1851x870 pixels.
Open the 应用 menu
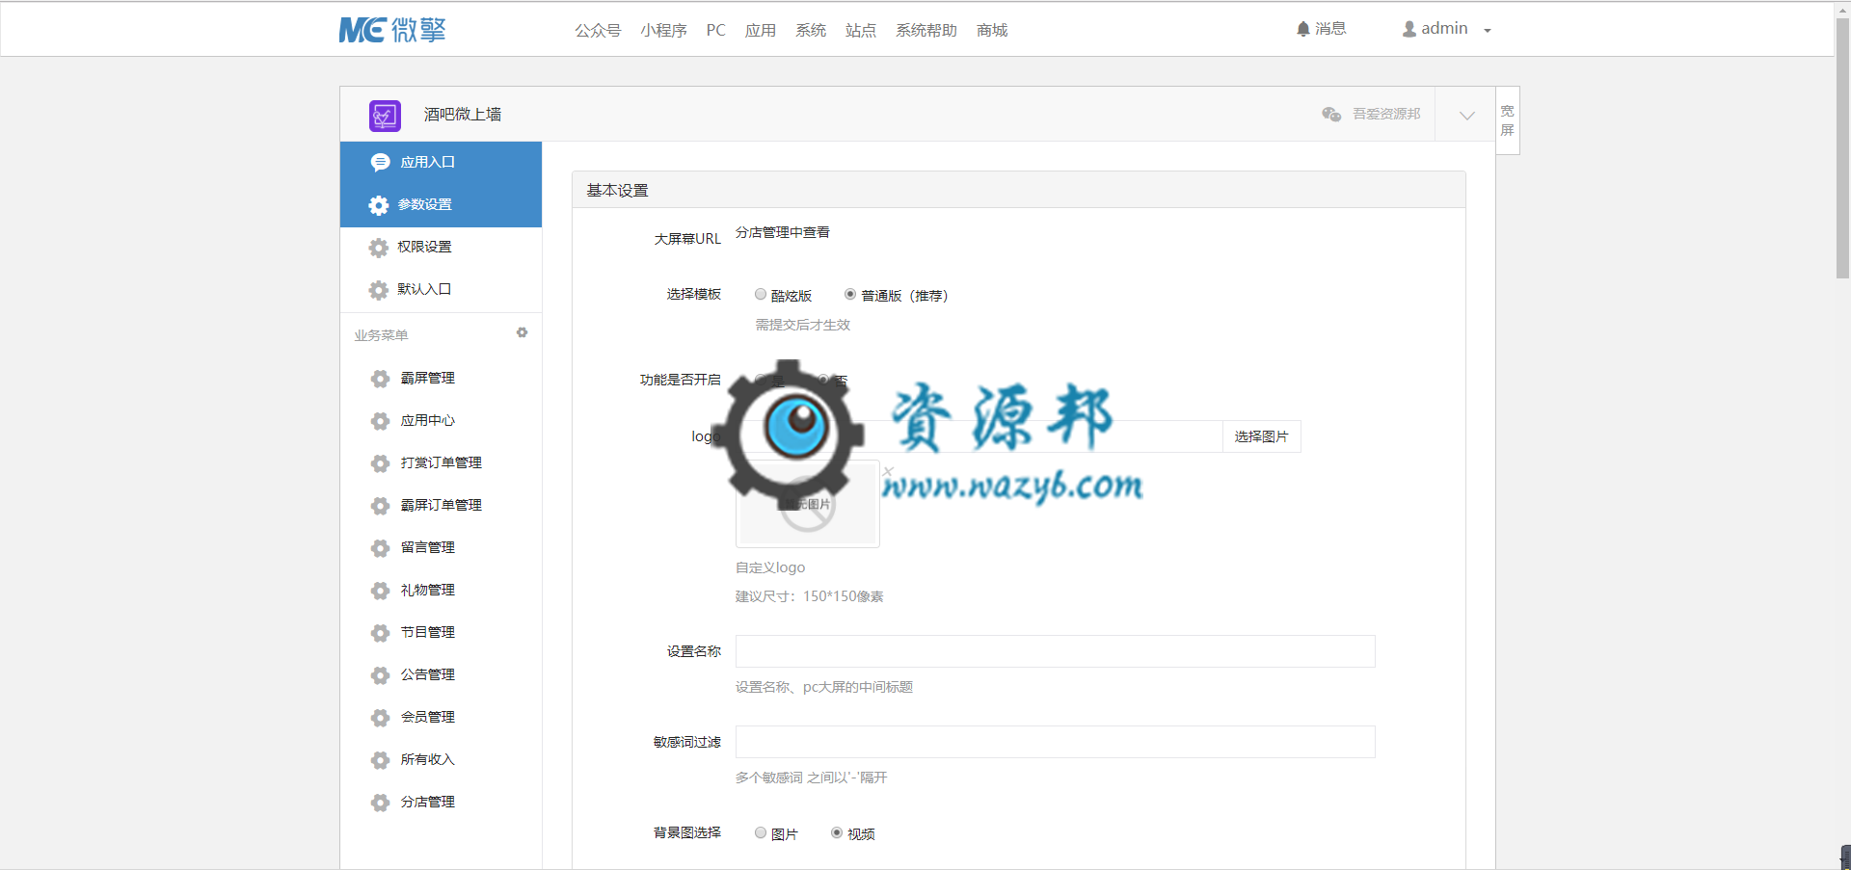pyautogui.click(x=761, y=31)
